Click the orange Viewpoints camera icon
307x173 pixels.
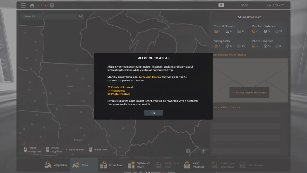coord(216,46)
